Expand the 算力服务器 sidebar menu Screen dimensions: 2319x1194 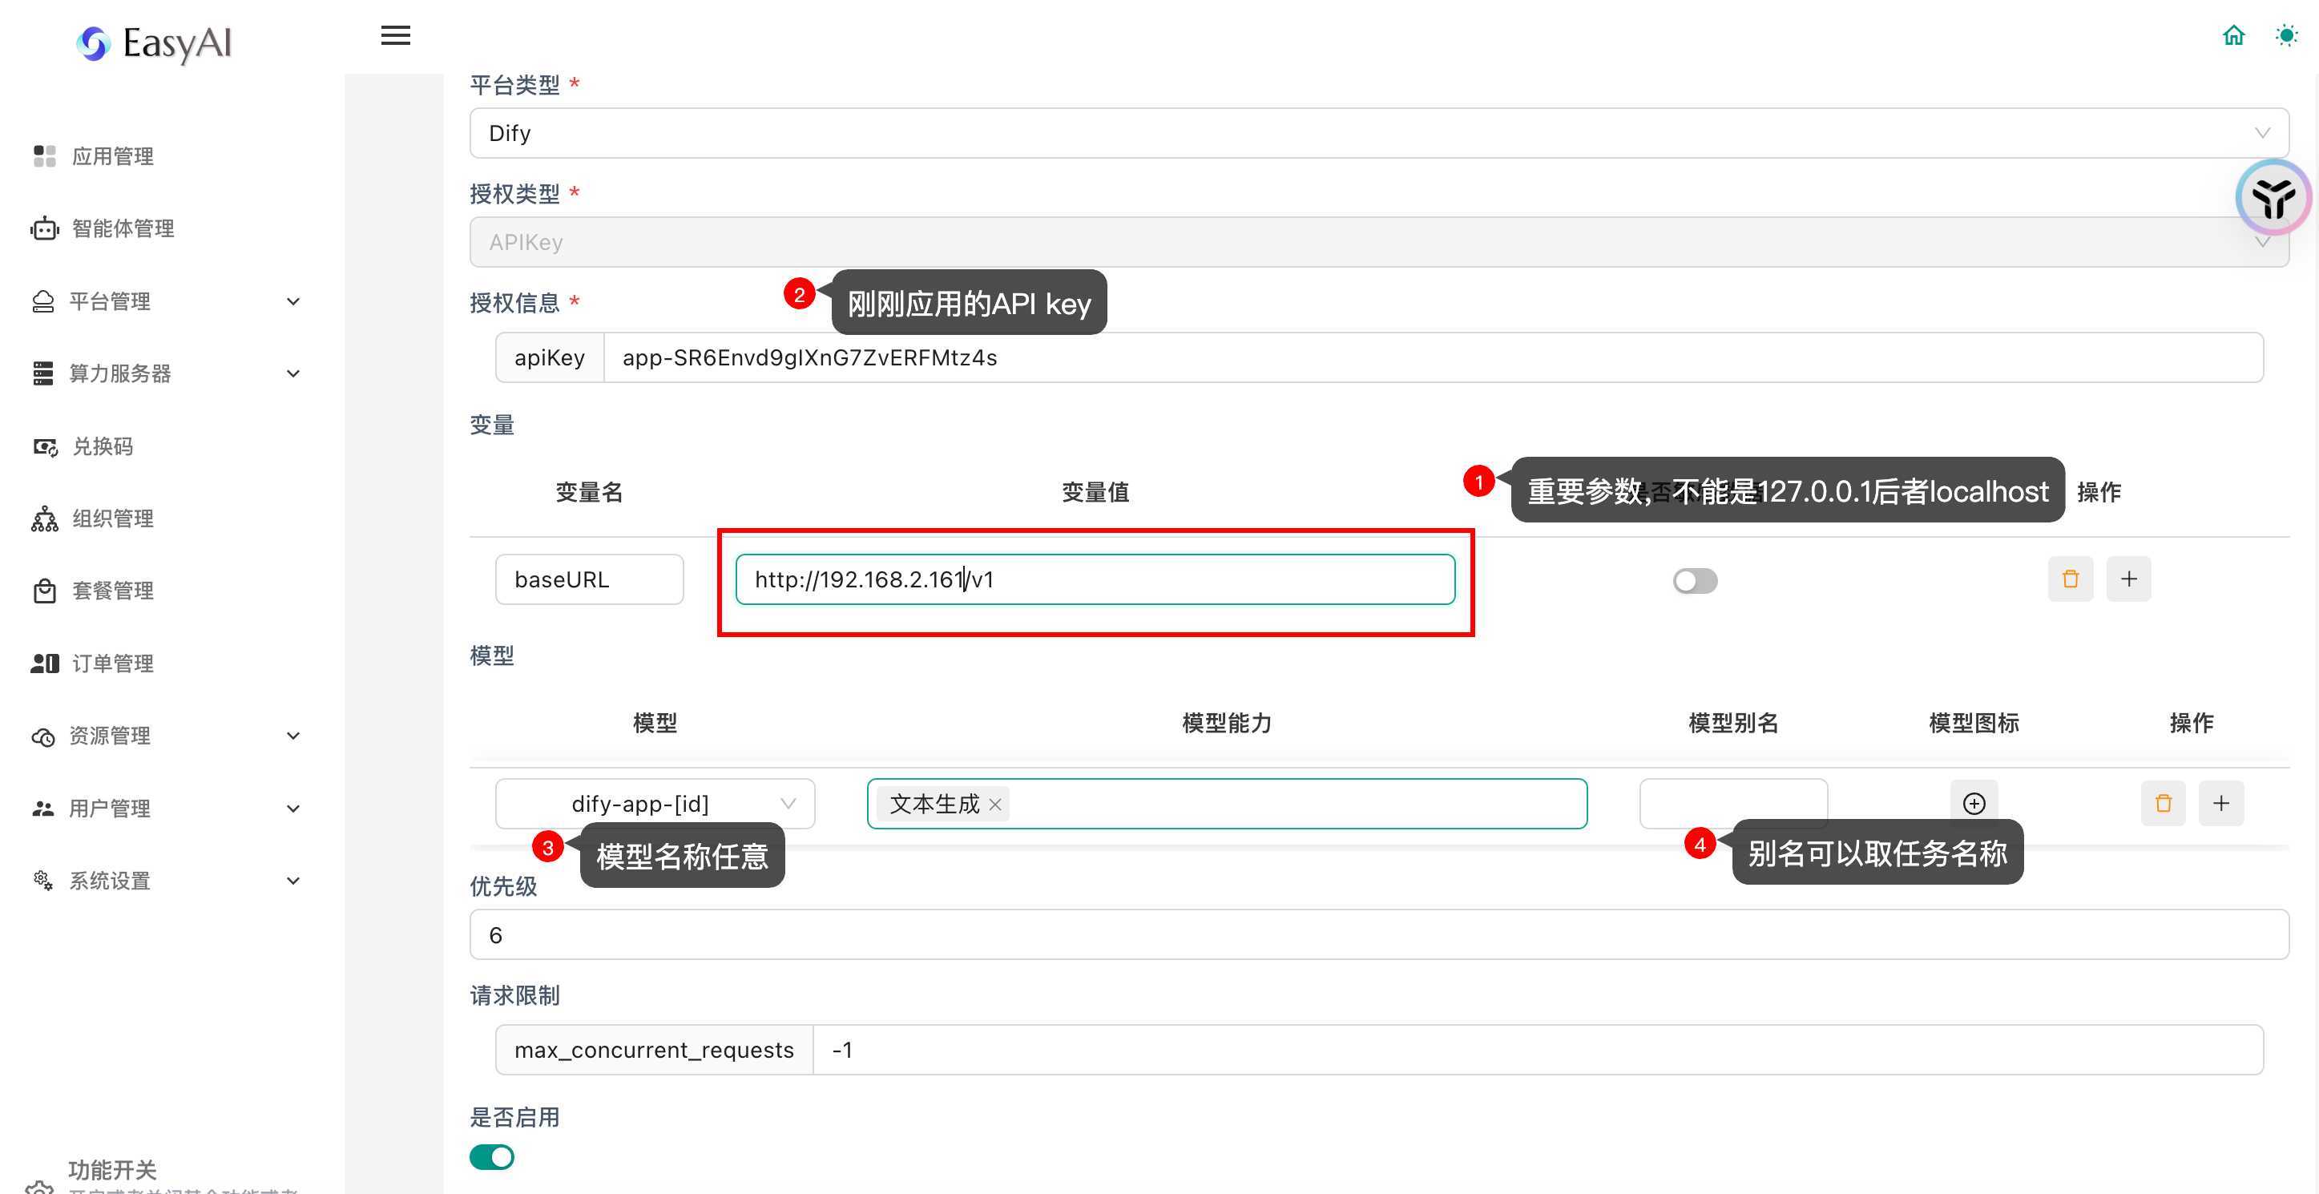[x=166, y=373]
